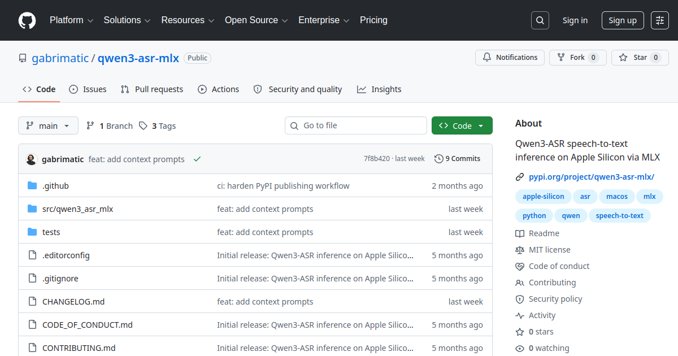Expand the Platform menu

[71, 20]
